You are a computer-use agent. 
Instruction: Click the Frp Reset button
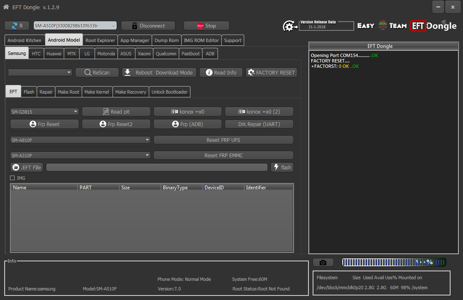45,124
